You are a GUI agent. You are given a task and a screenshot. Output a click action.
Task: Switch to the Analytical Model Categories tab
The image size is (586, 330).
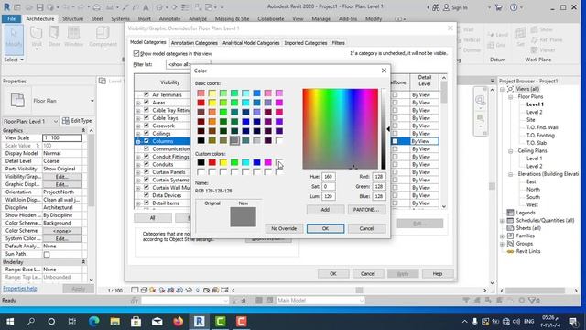[251, 43]
